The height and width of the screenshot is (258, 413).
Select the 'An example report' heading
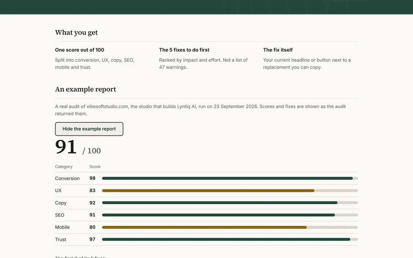(x=86, y=89)
